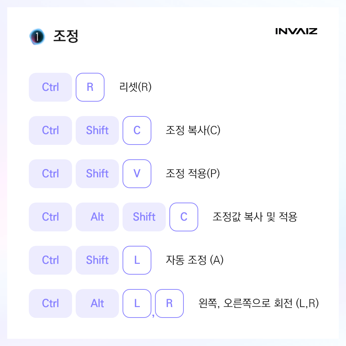The width and height of the screenshot is (346, 346).
Task: Click the Shift key in the 조정 적용 row
Action: [97, 174]
